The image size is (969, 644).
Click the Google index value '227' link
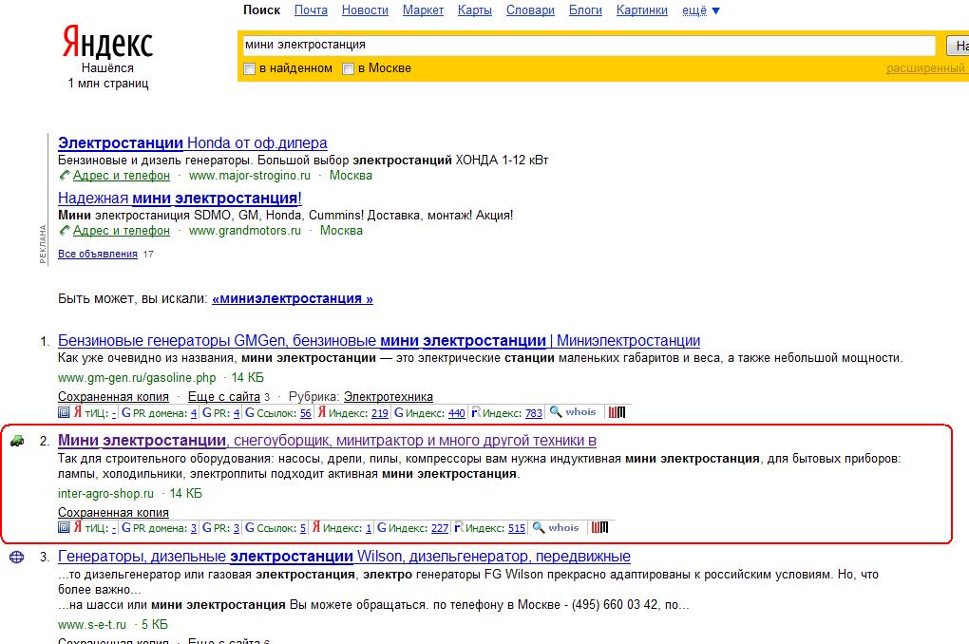(440, 528)
